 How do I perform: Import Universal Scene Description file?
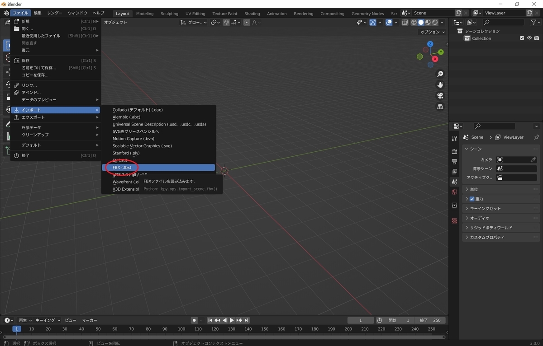click(158, 124)
